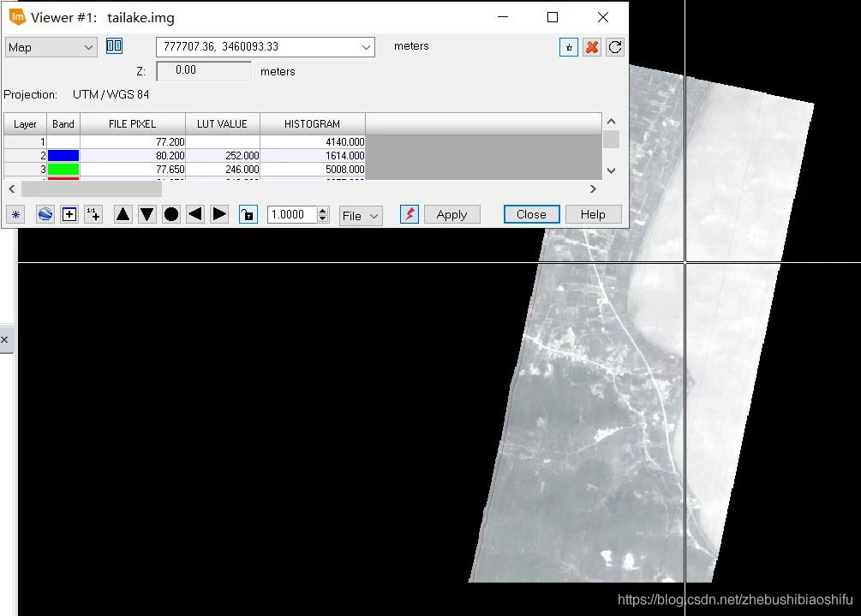Move cursor down with the down triangle
The image size is (861, 616).
147,214
